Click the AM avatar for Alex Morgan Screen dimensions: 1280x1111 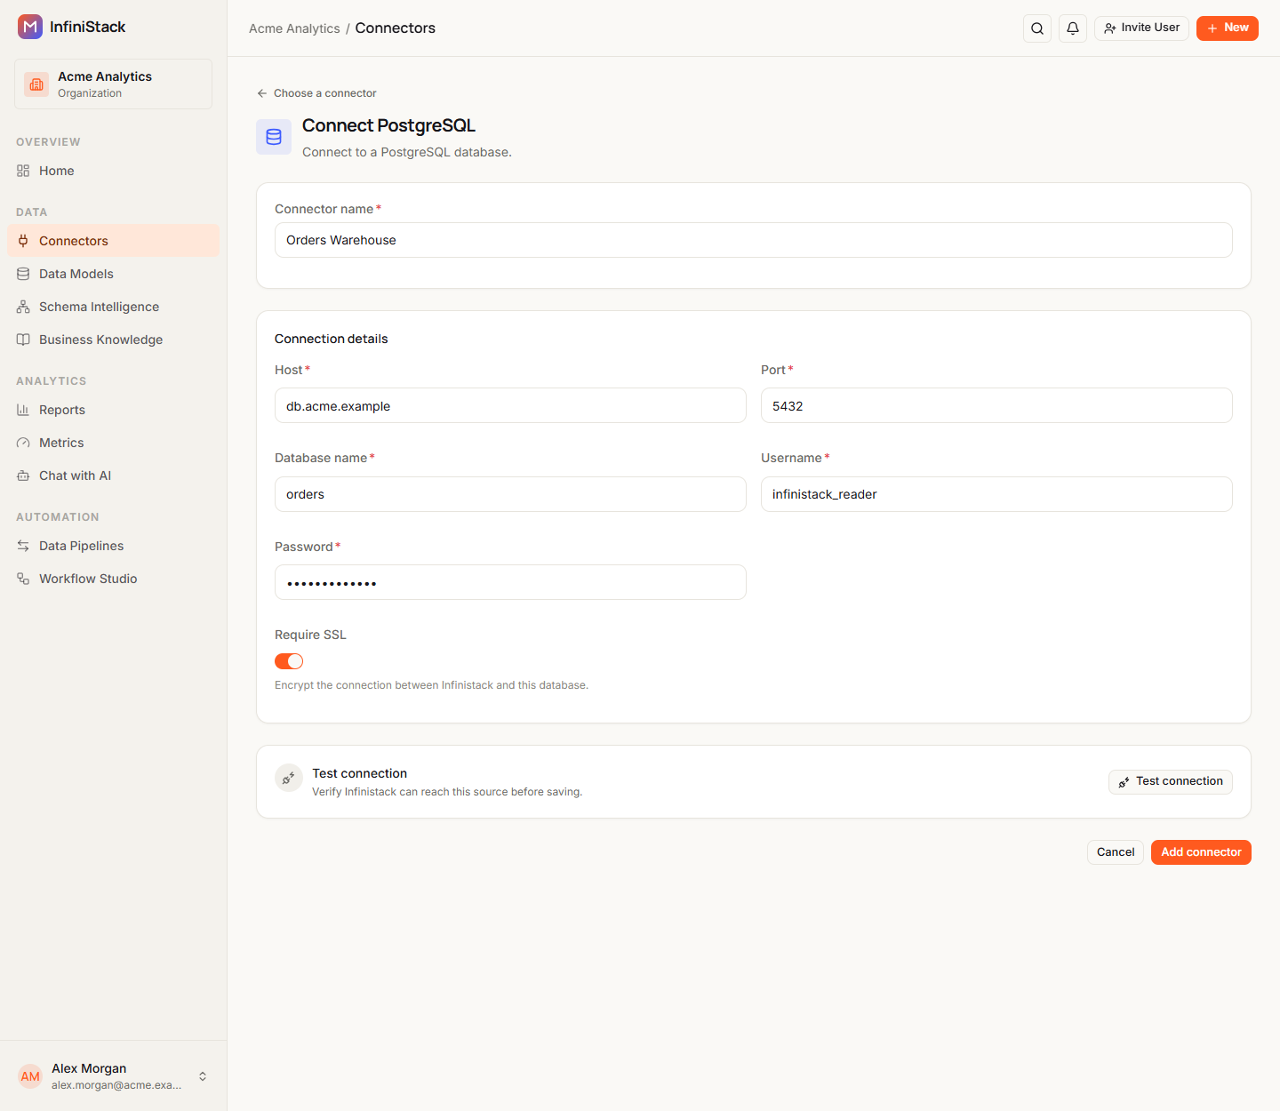(x=30, y=1076)
